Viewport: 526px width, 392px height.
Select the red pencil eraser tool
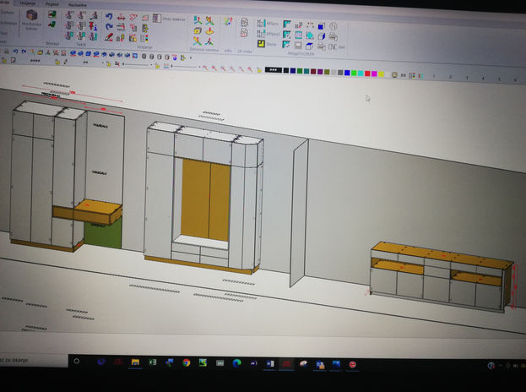click(x=108, y=37)
